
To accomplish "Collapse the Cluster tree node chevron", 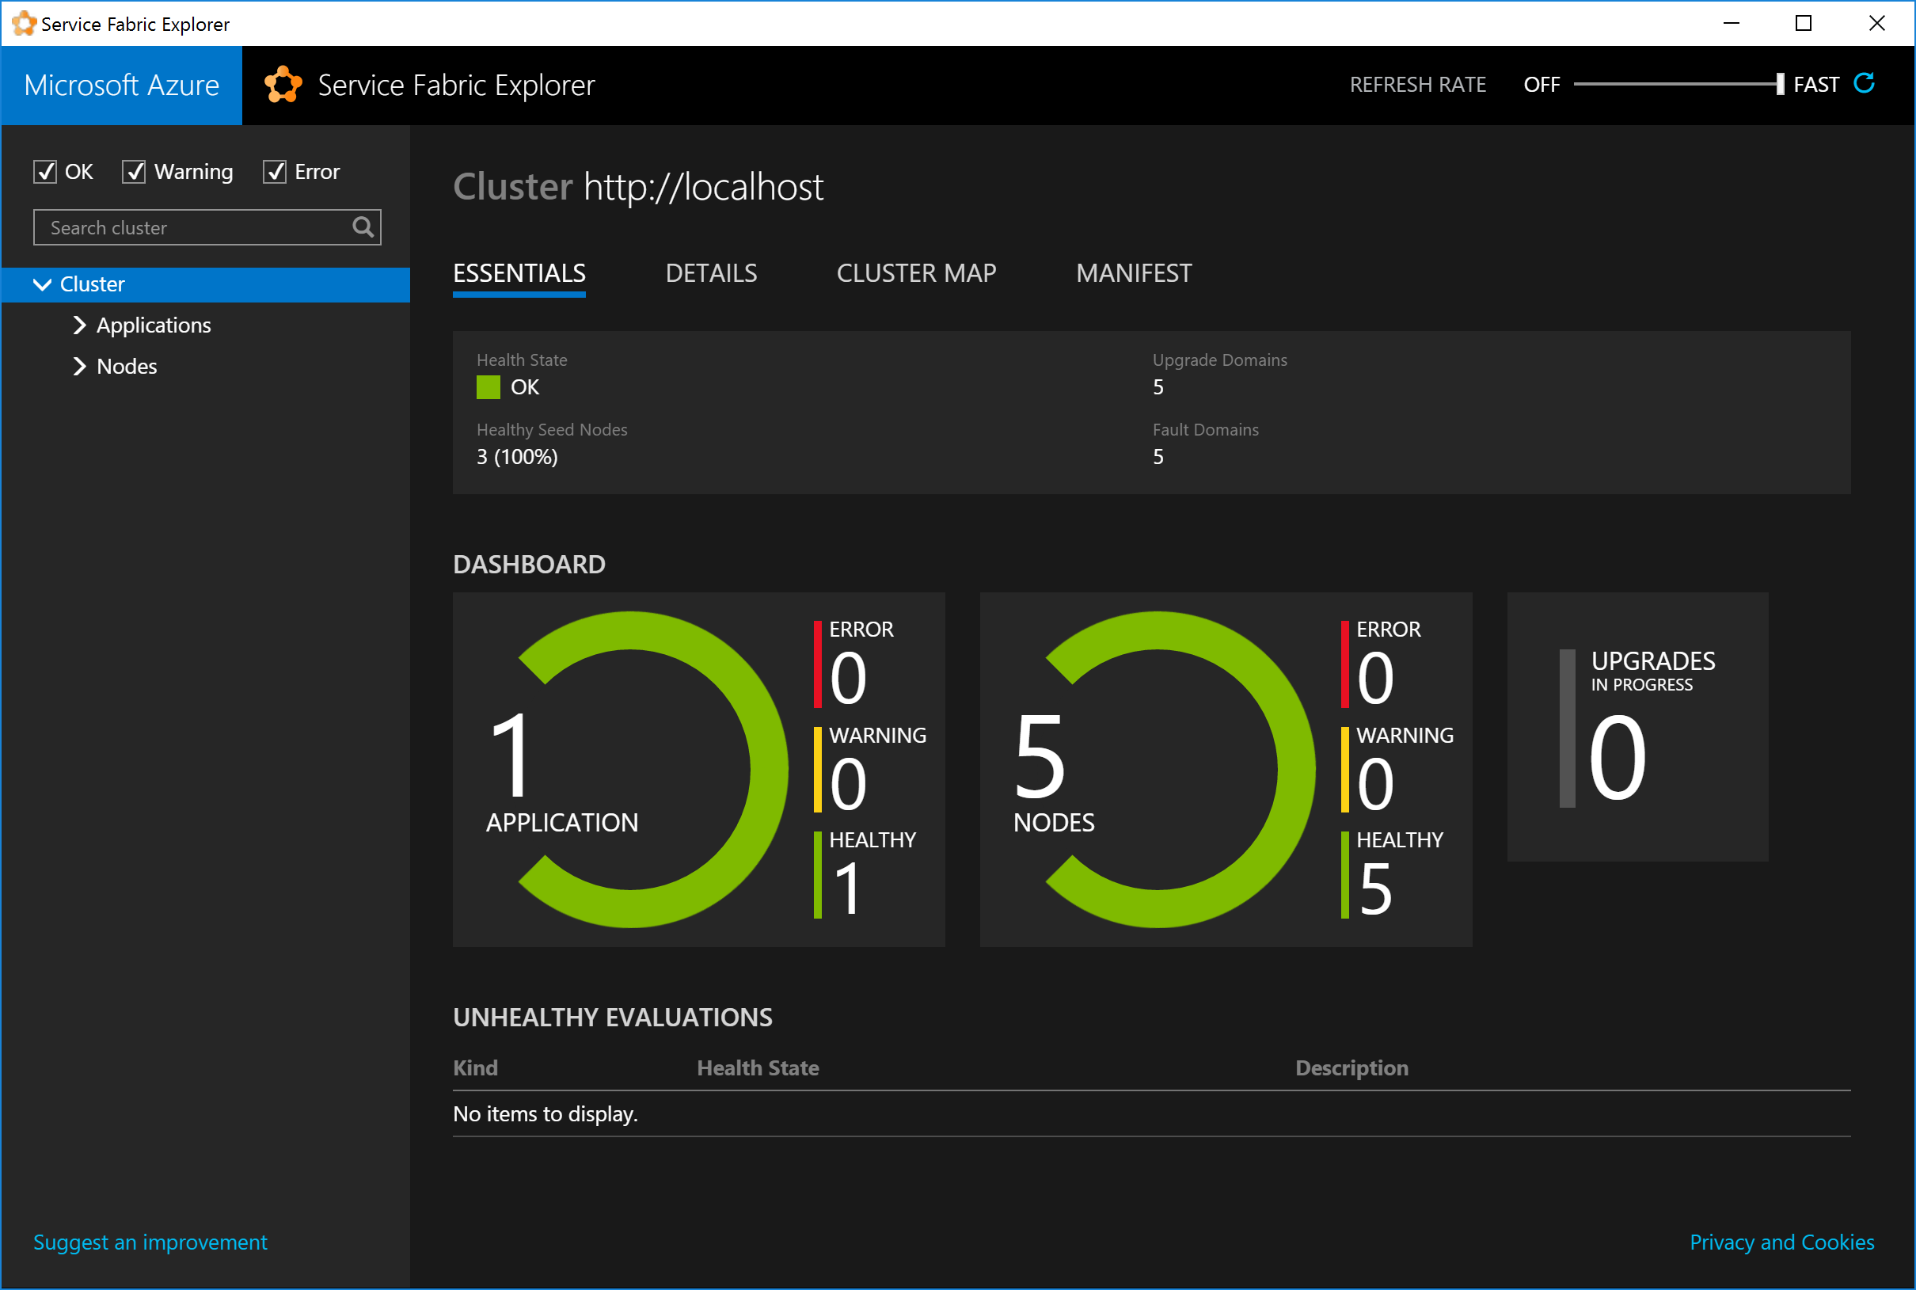I will pyautogui.click(x=42, y=284).
